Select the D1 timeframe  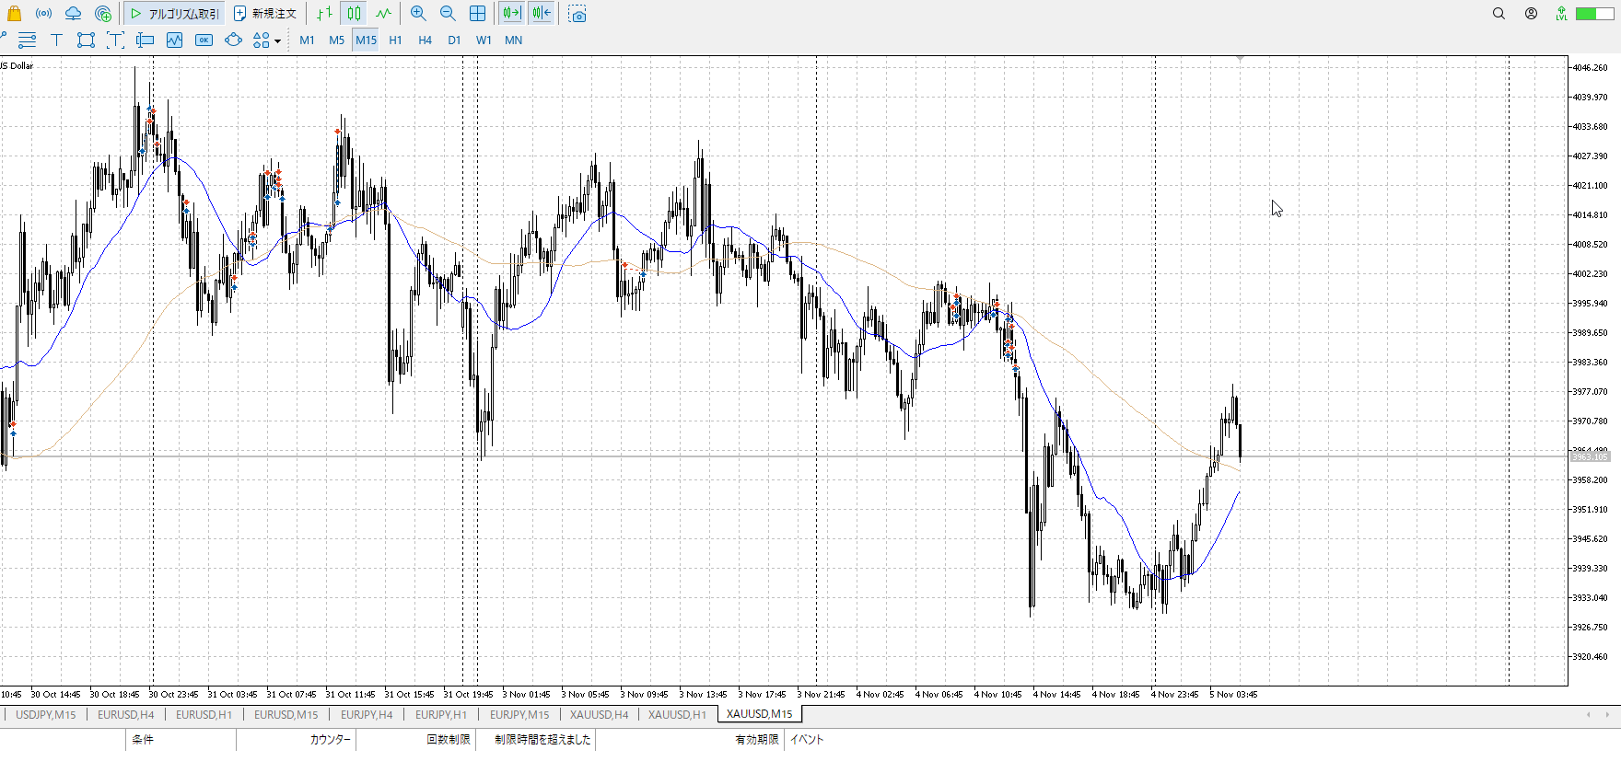tap(454, 40)
